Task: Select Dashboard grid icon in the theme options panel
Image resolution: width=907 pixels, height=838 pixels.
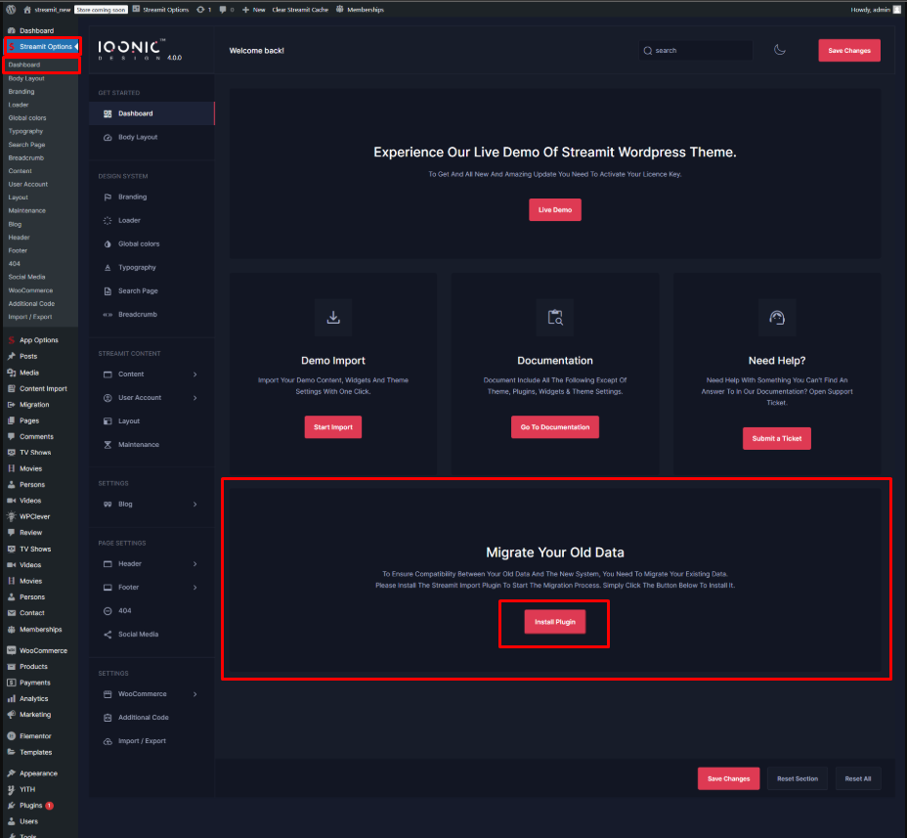Action: tap(108, 114)
